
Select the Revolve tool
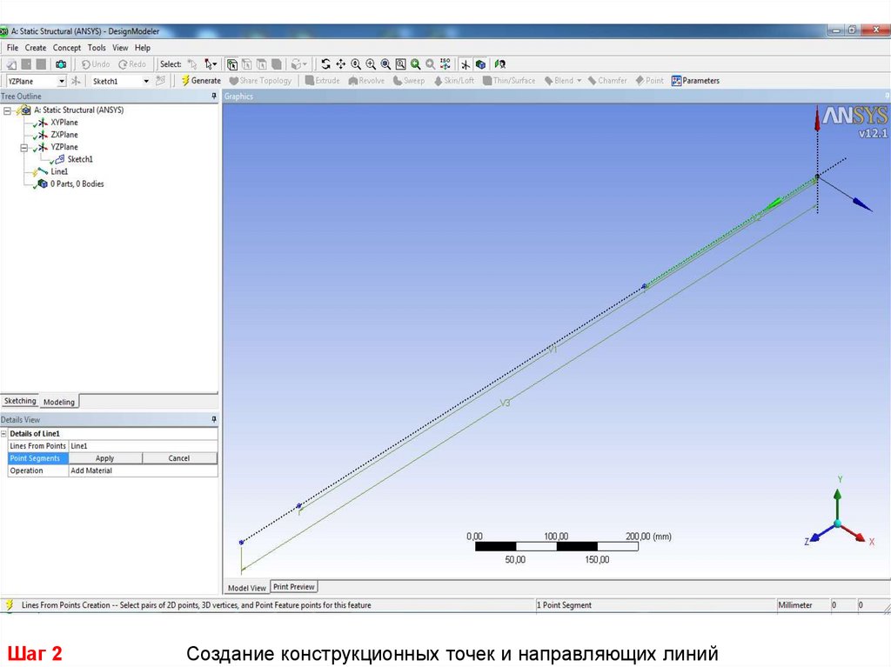[366, 81]
